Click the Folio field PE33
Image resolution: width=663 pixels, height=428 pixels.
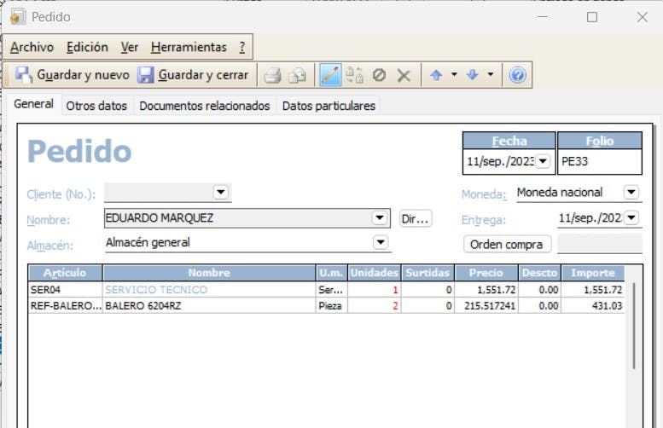pos(600,161)
